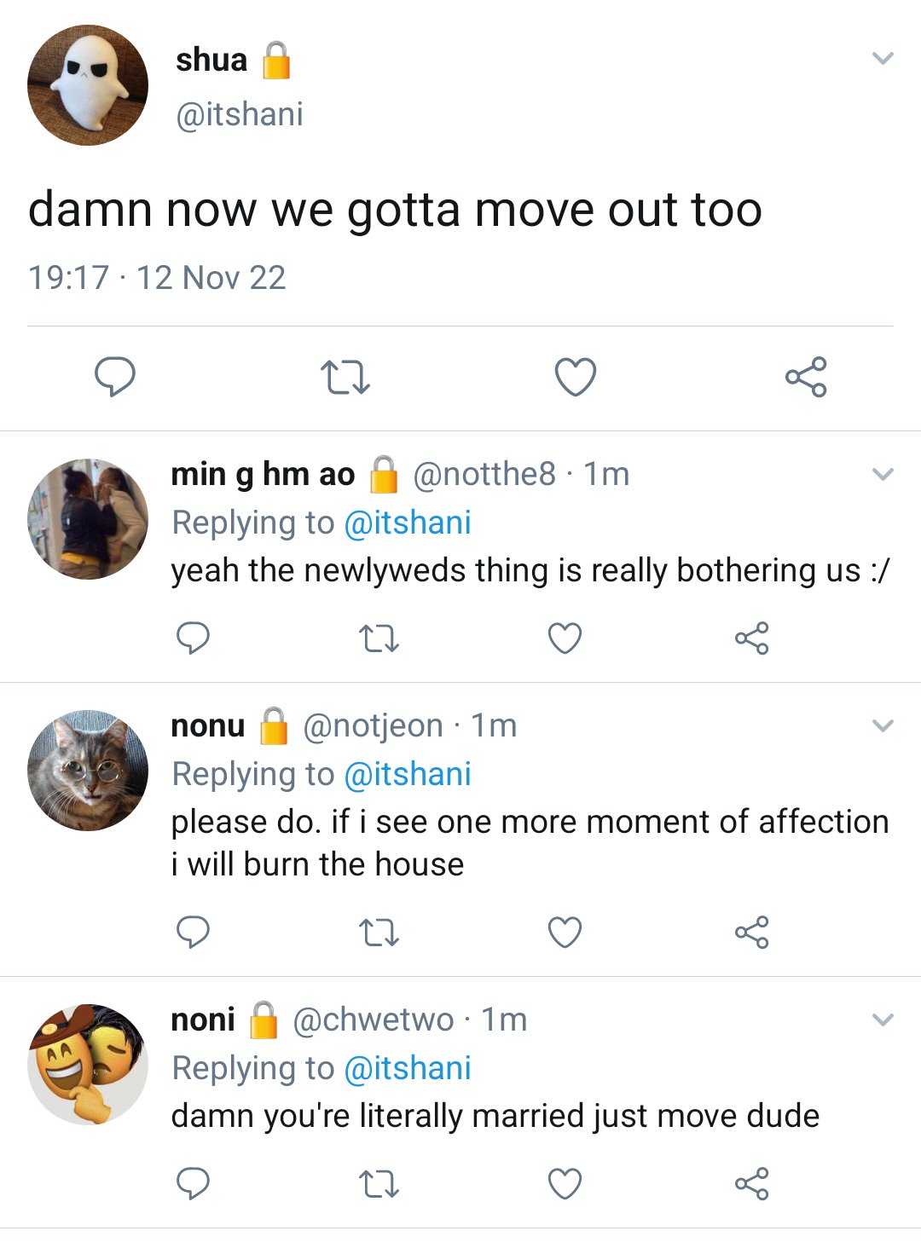Screen dimensions: 921x1242
Task: Tap @itshani mention in noni's reply
Action: pyautogui.click(x=408, y=1068)
